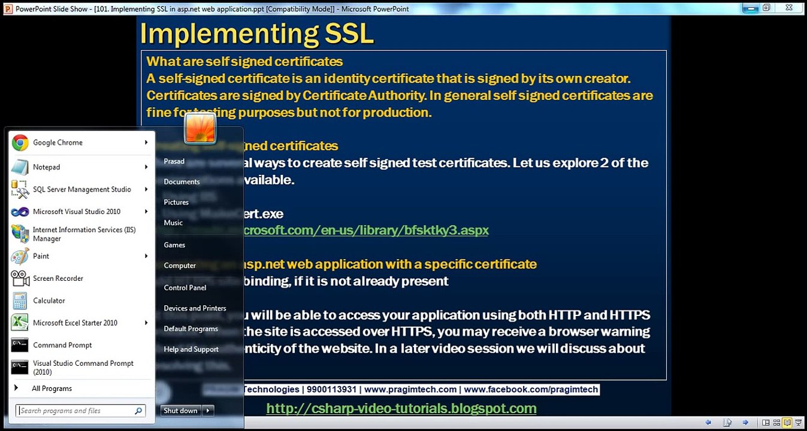The image size is (807, 431).
Task: Click the Shut down button
Action: coord(181,411)
